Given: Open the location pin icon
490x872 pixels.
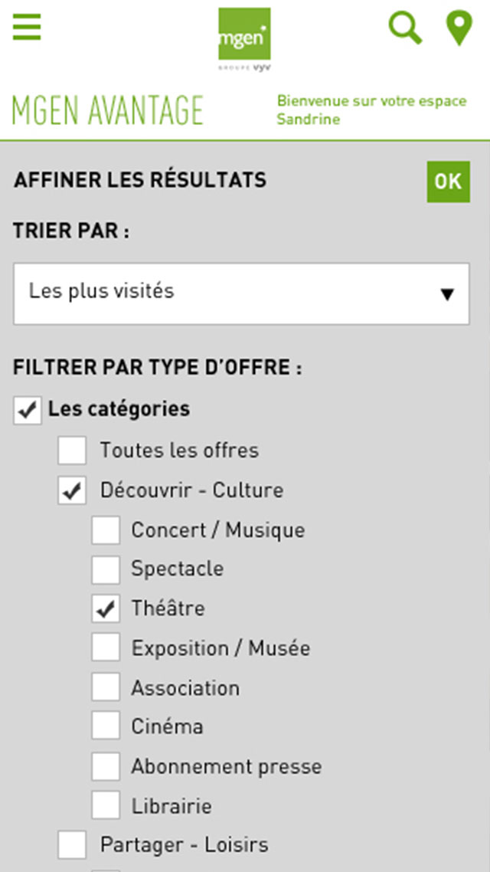Looking at the screenshot, I should click(x=459, y=28).
